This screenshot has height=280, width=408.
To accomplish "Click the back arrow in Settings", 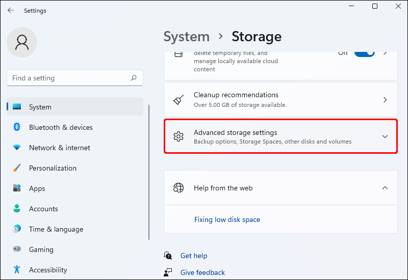I will (x=11, y=10).
